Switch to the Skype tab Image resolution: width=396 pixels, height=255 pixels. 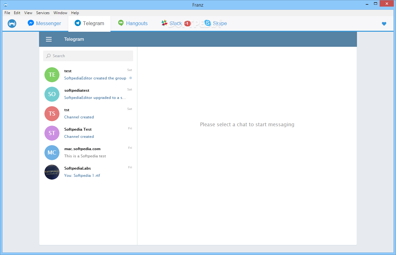coord(216,23)
